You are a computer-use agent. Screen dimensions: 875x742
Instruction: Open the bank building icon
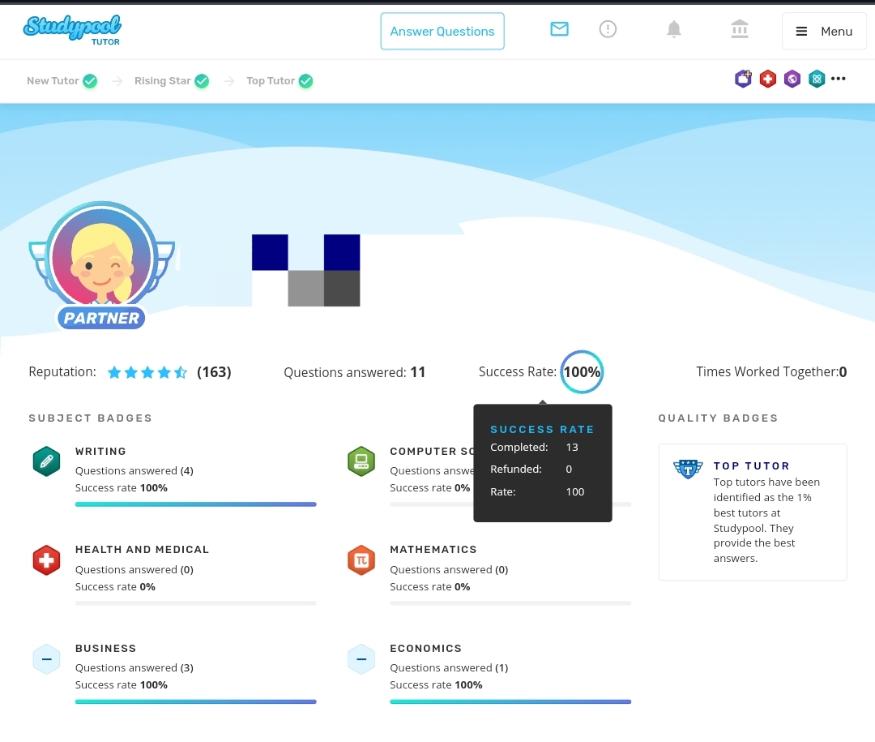(740, 29)
